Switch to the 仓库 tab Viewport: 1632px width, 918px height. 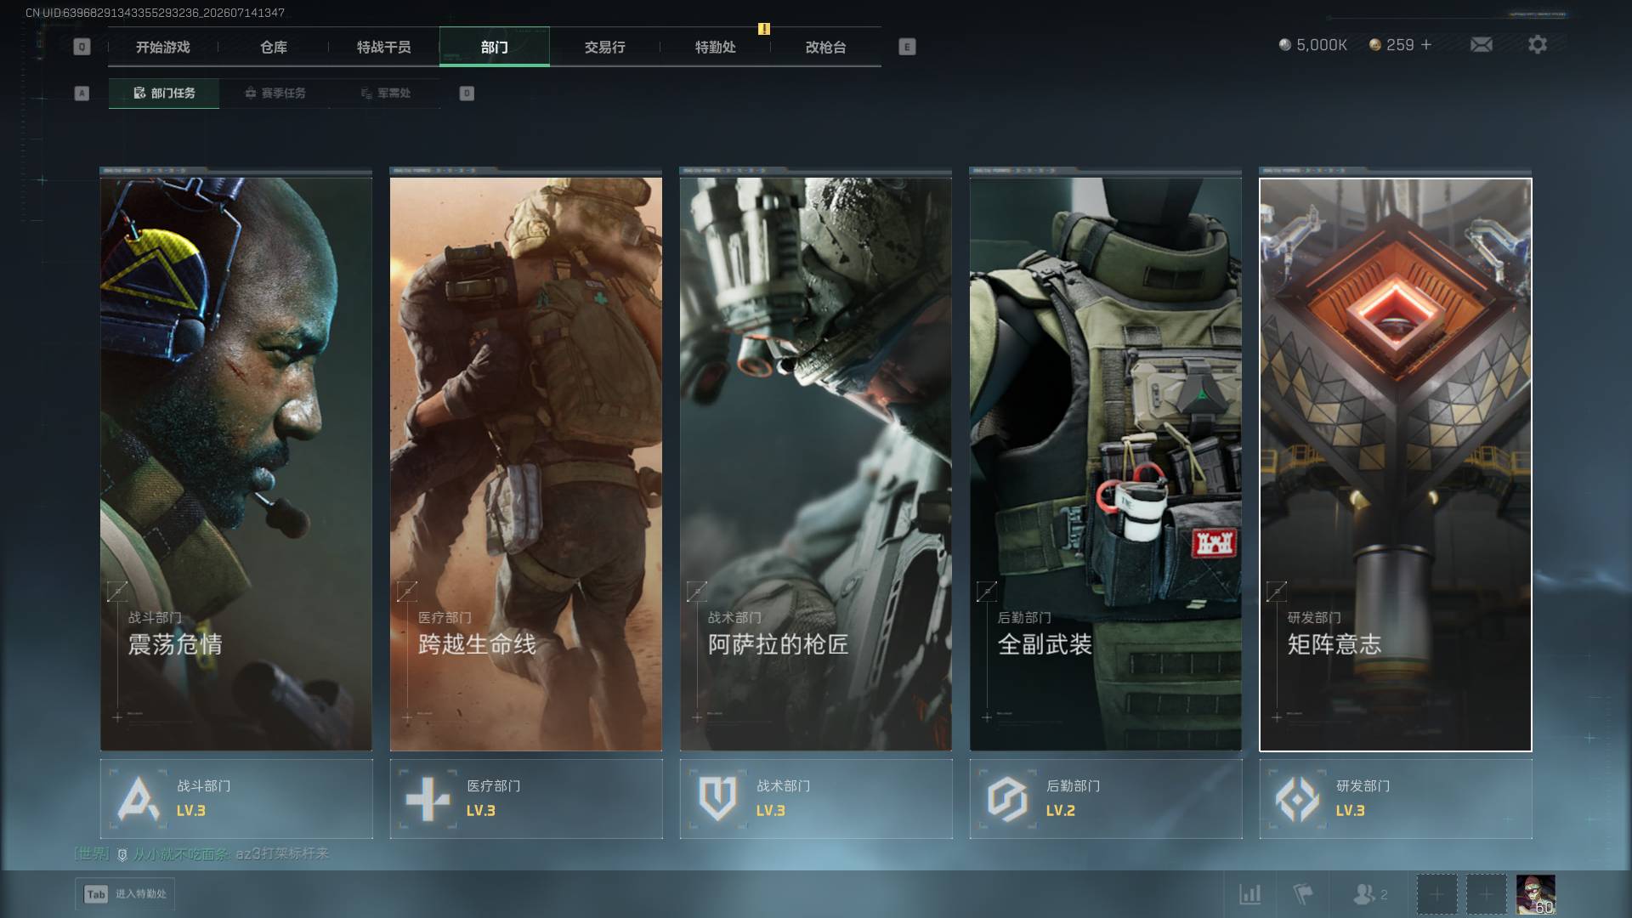coord(274,47)
